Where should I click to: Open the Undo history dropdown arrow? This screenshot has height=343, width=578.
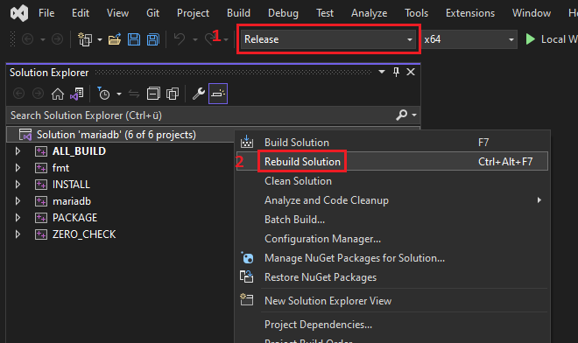(x=195, y=39)
